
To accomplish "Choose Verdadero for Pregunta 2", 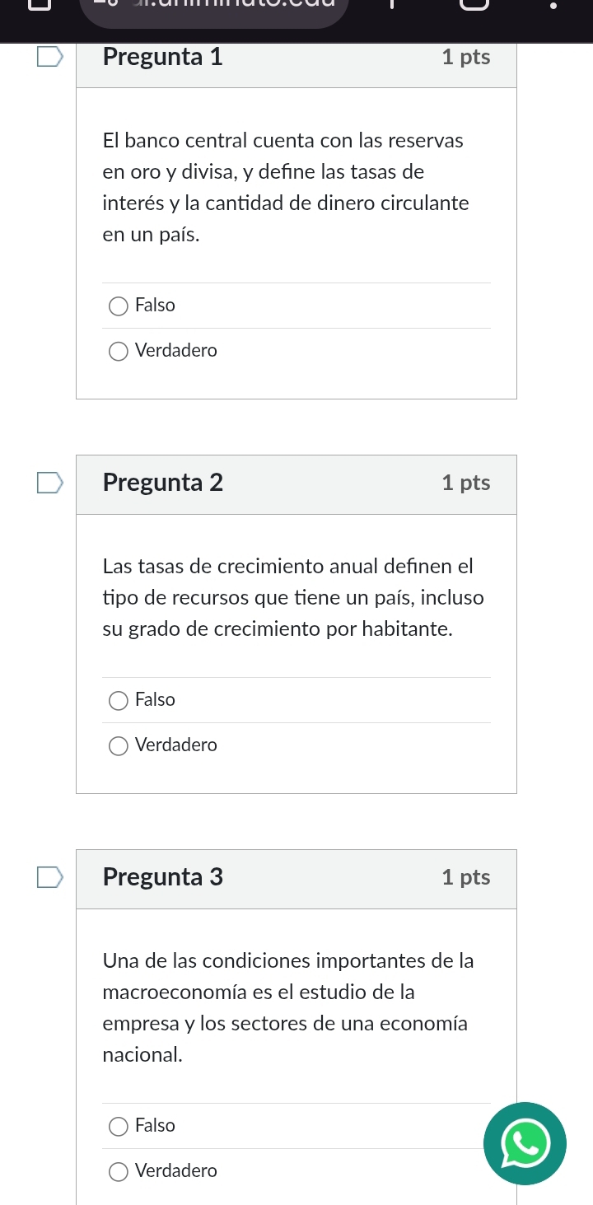I will pos(119,746).
